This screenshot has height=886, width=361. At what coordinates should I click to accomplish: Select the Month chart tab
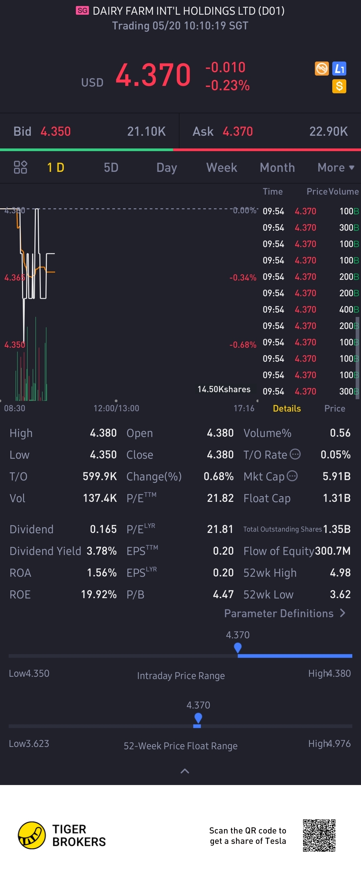(x=277, y=168)
